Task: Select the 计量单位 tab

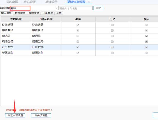Action: (x=48, y=13)
